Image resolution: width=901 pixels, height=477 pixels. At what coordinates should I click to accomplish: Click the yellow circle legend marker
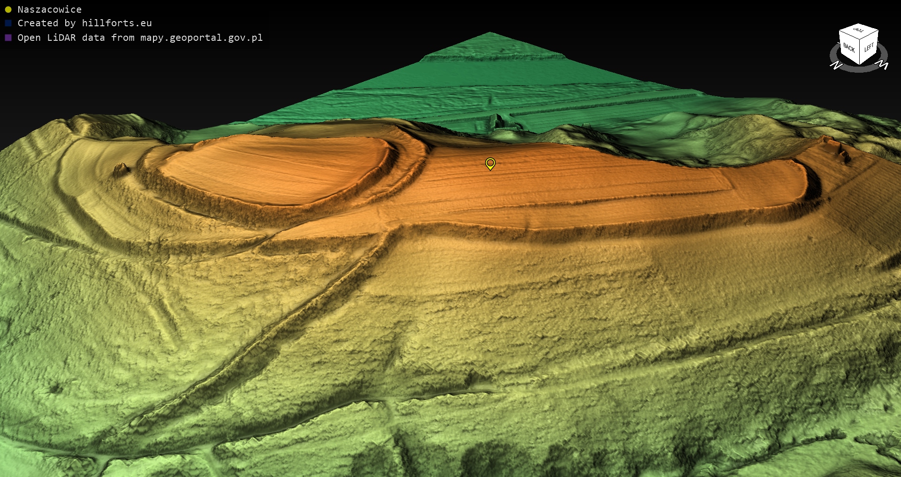pos(8,9)
